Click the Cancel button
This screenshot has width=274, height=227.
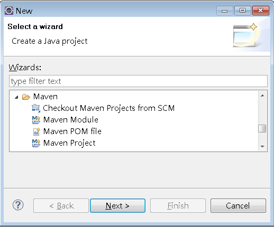(x=238, y=206)
